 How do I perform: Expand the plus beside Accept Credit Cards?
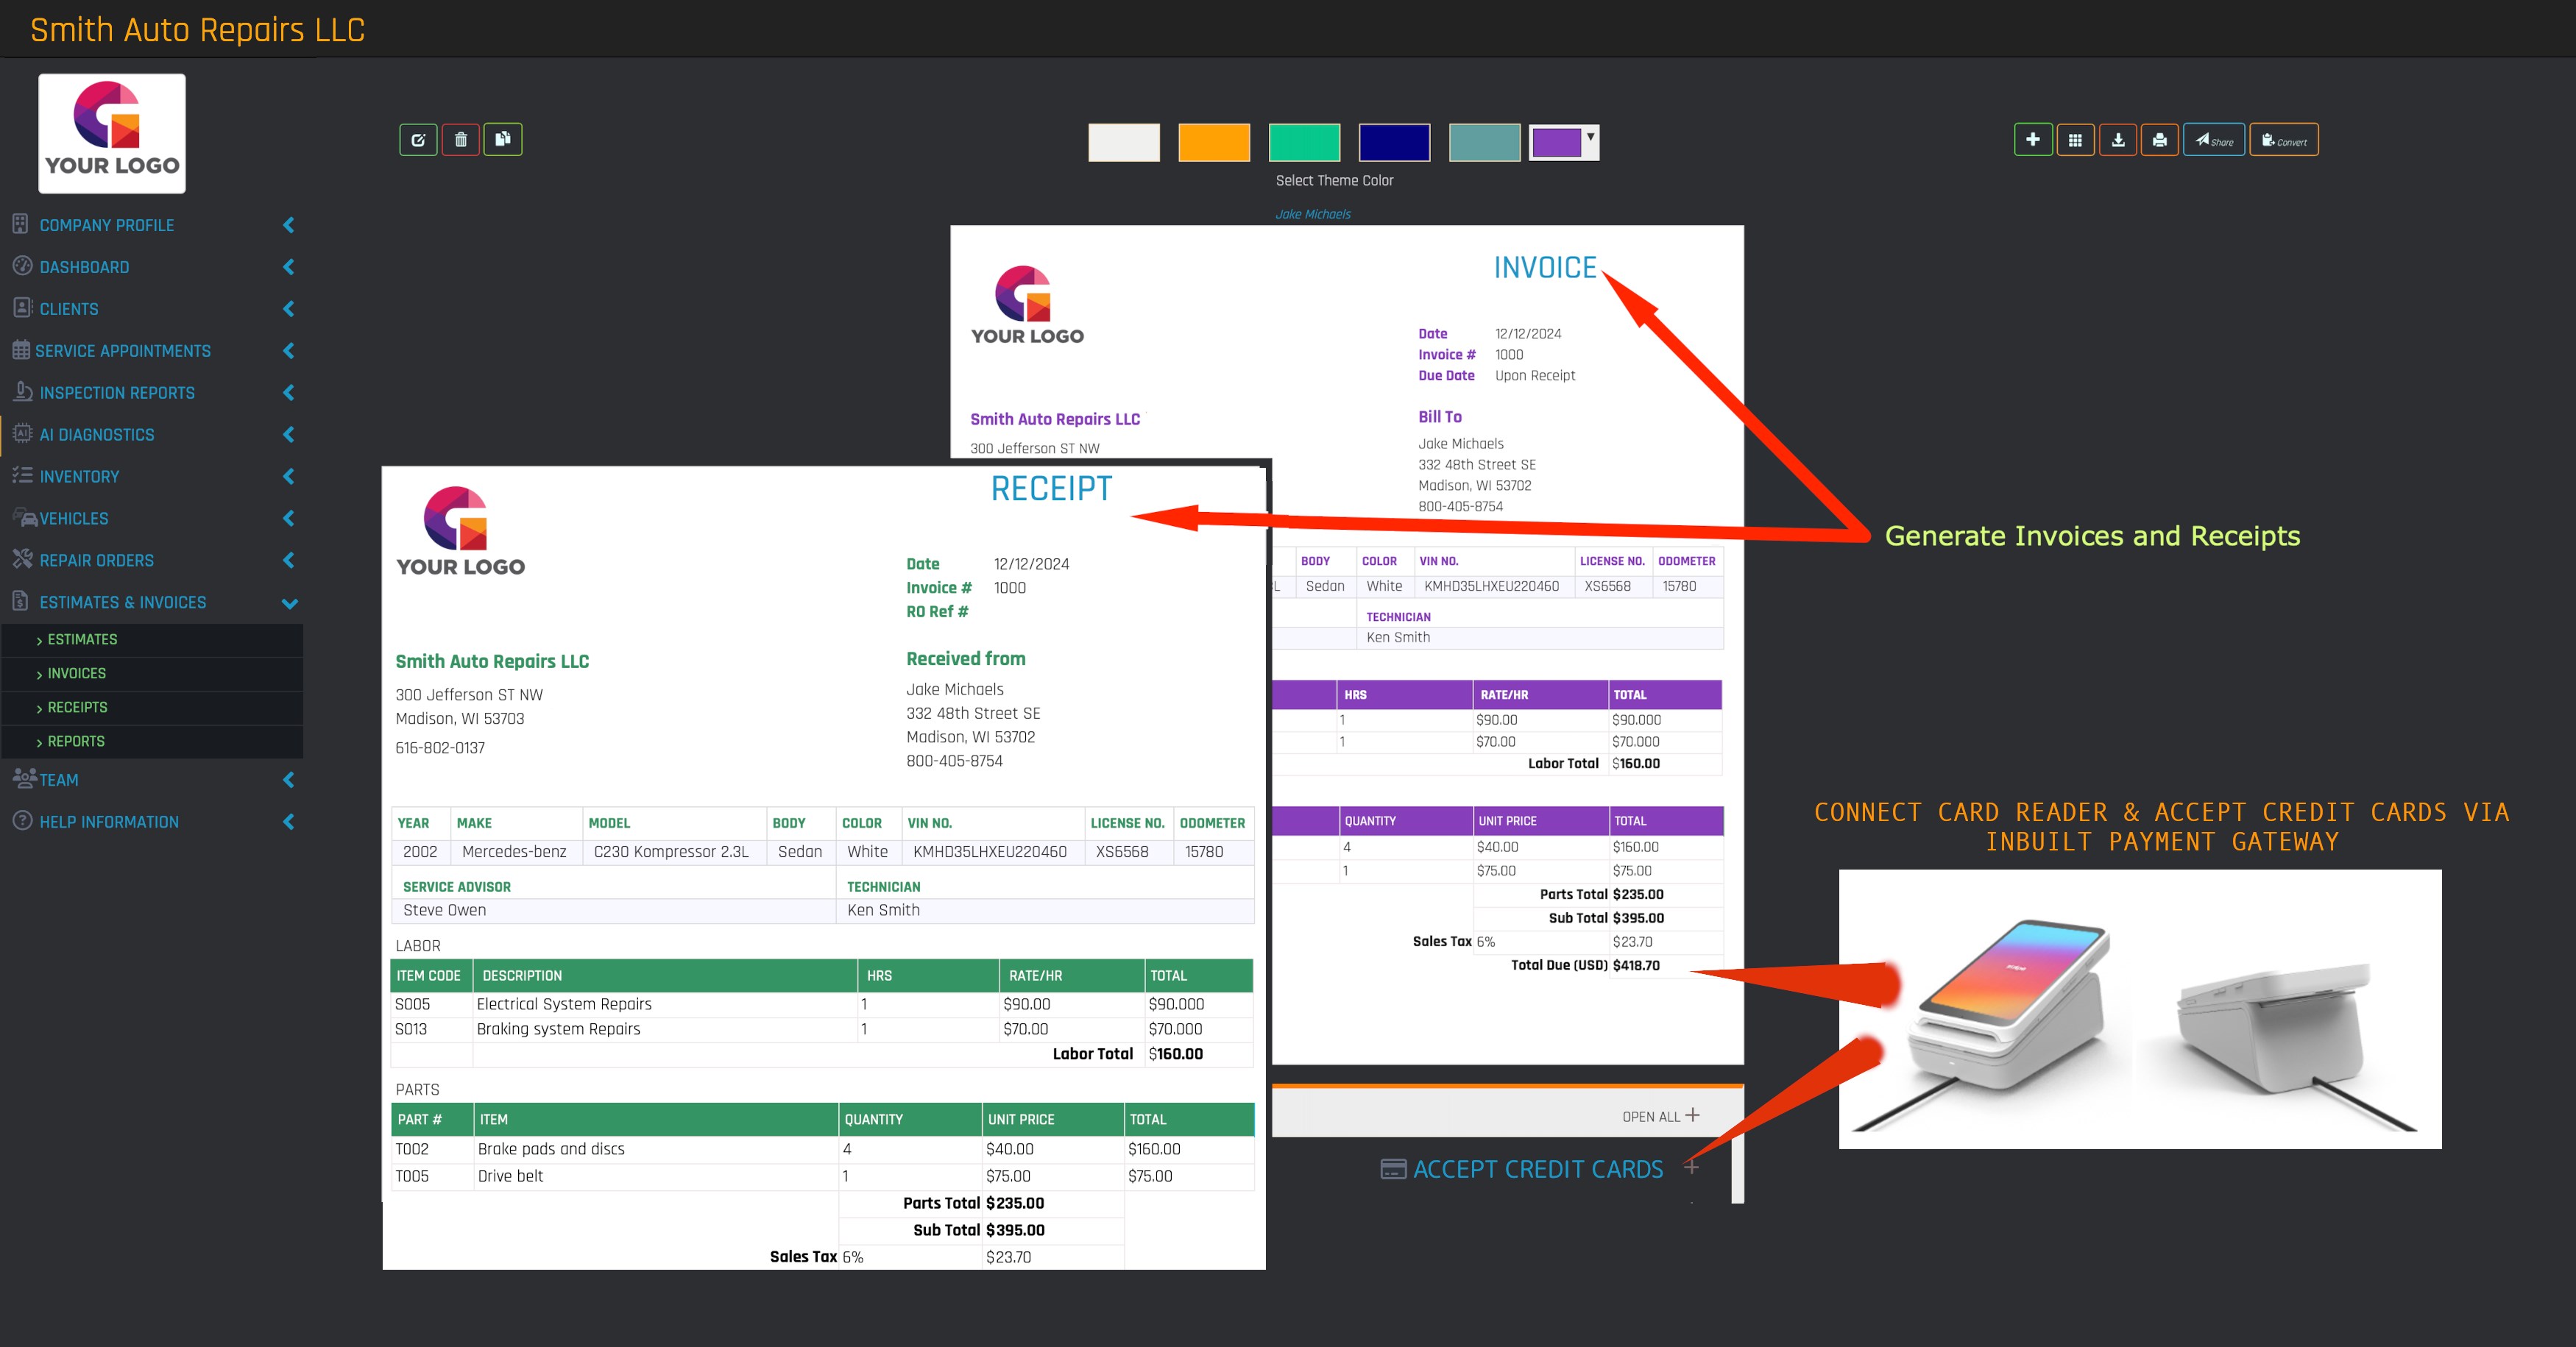coord(1691,1166)
